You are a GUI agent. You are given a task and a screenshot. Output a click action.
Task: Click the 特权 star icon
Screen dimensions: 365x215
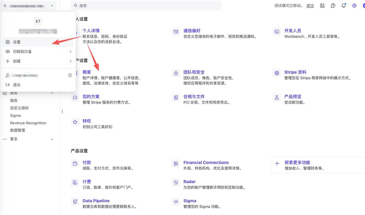[x=75, y=122]
